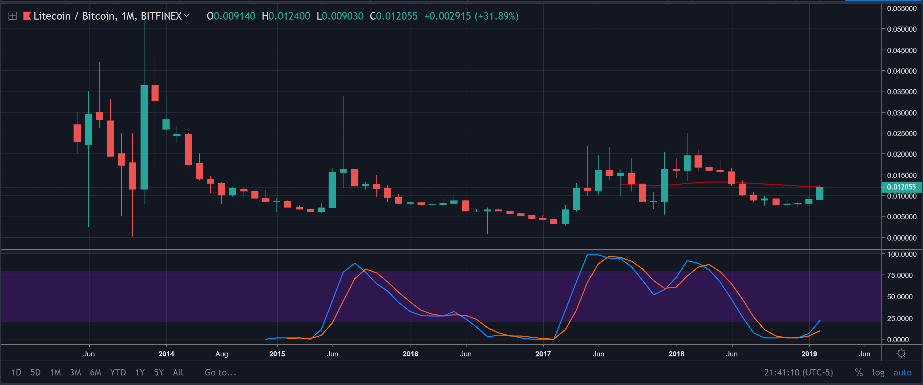This screenshot has width=923, height=385.
Task: Click the close value C0.012055 in the legend
Action: point(393,16)
